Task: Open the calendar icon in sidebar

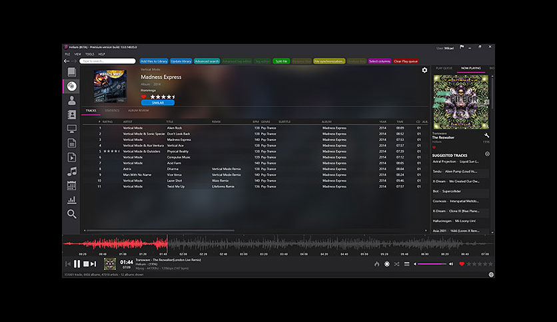Action: 72,186
